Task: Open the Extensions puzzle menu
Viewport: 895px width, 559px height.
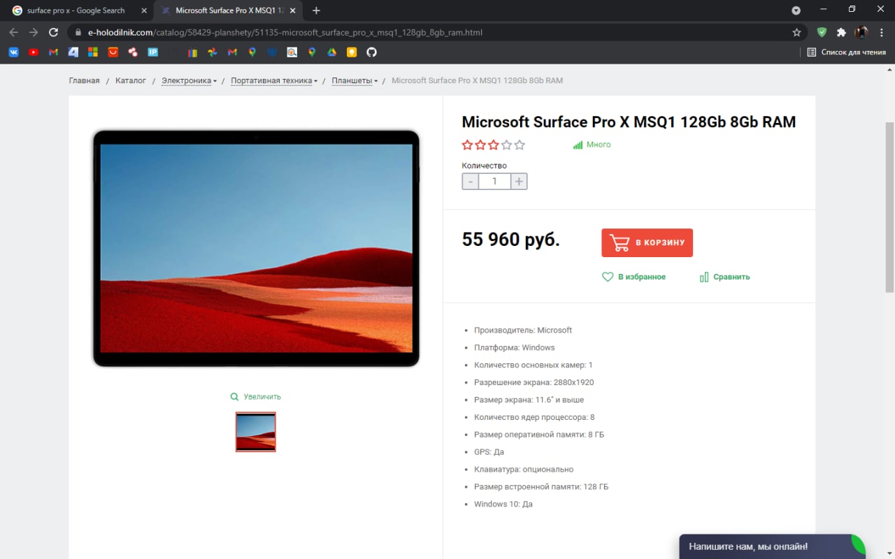Action: 841,32
